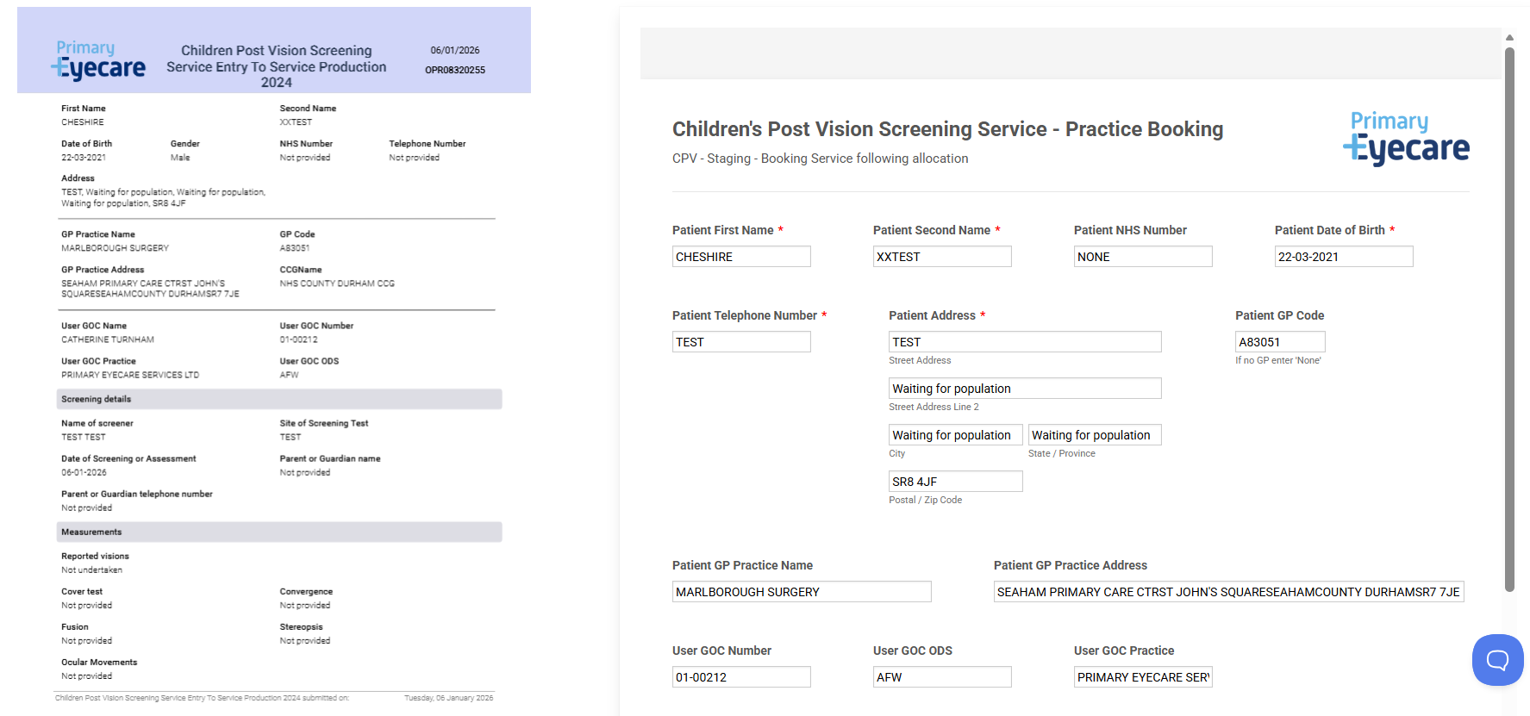Click the Postal / Zip Code field
The height and width of the screenshot is (716, 1530).
coord(955,482)
